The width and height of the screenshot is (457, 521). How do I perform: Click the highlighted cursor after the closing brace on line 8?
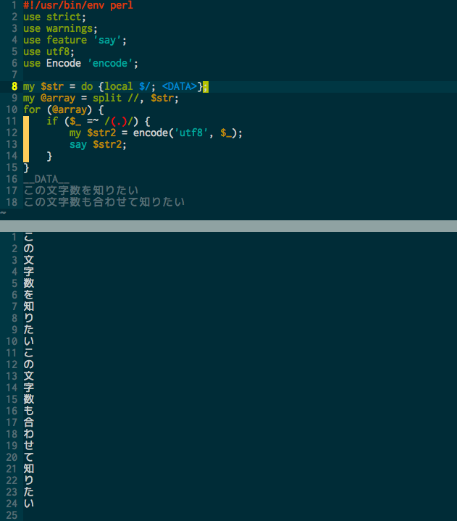click(206, 87)
